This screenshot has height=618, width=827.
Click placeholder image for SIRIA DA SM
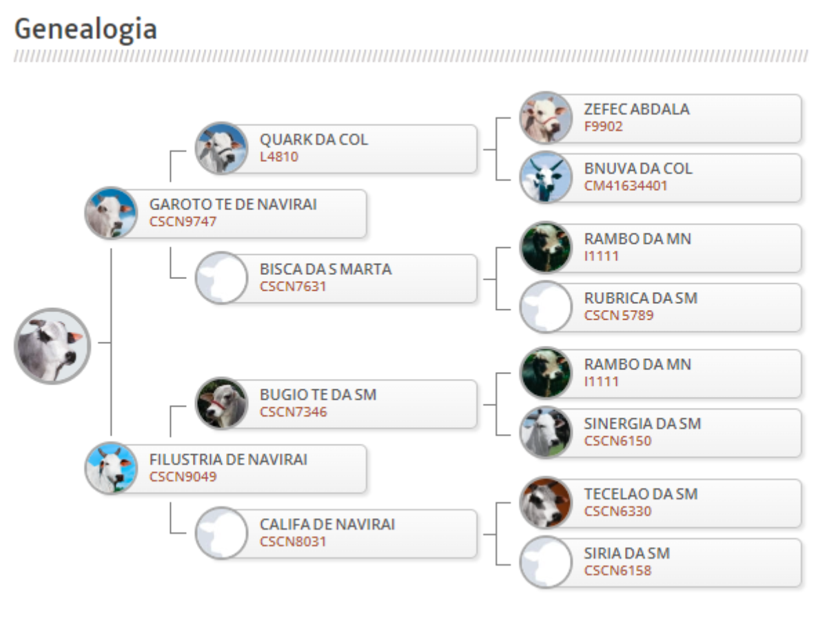point(546,562)
